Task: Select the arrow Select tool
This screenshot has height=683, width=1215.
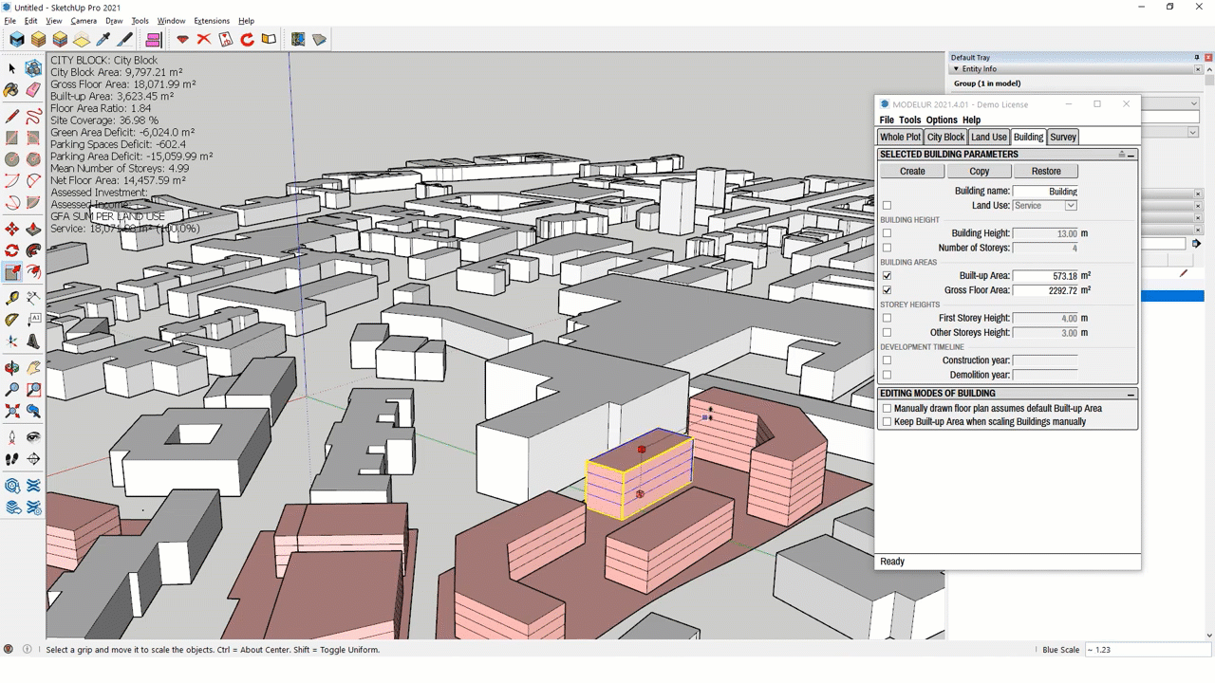Action: (12, 68)
